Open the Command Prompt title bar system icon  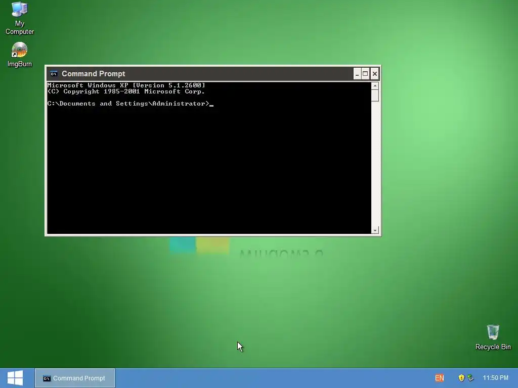pyautogui.click(x=54, y=74)
